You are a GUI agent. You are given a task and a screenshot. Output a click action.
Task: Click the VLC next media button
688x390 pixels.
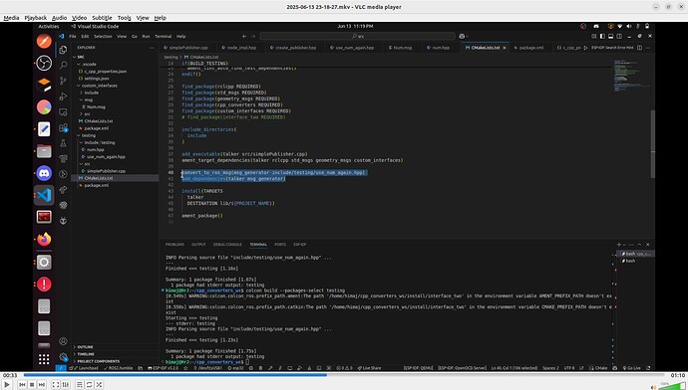(42, 384)
